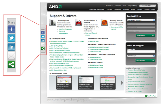Open AMD Eyefinity Validated Dongles article
This screenshot has width=163, height=106.
tap(60, 50)
